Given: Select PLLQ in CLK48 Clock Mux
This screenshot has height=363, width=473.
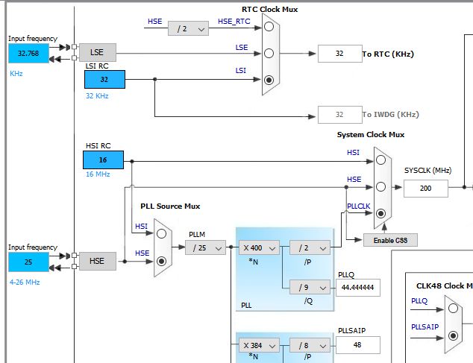Looking at the screenshot, I should (x=453, y=308).
